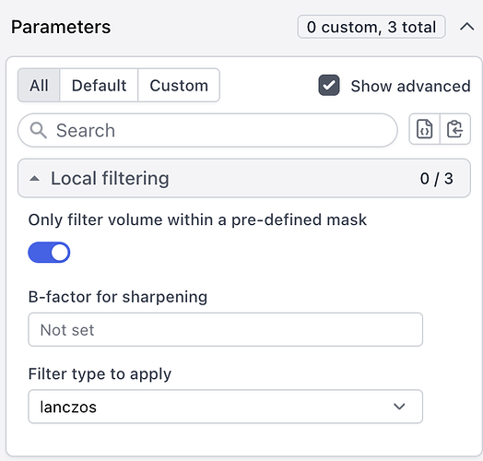Screen dimensions: 483x461
Task: Switch to the Custom parameters tab
Action: 179,86
